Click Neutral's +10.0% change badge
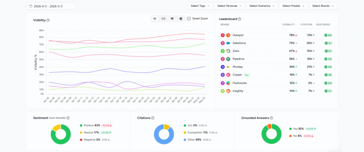This screenshot has width=364, height=152. click(x=106, y=133)
